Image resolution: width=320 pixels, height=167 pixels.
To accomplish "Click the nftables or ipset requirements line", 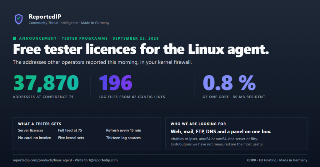I will [x=214, y=139].
